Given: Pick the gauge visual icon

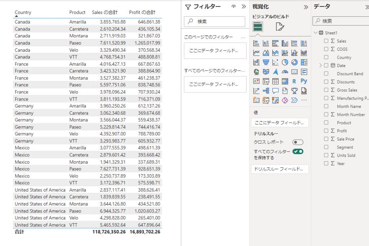Looking at the screenshot, I should tap(285, 72).
